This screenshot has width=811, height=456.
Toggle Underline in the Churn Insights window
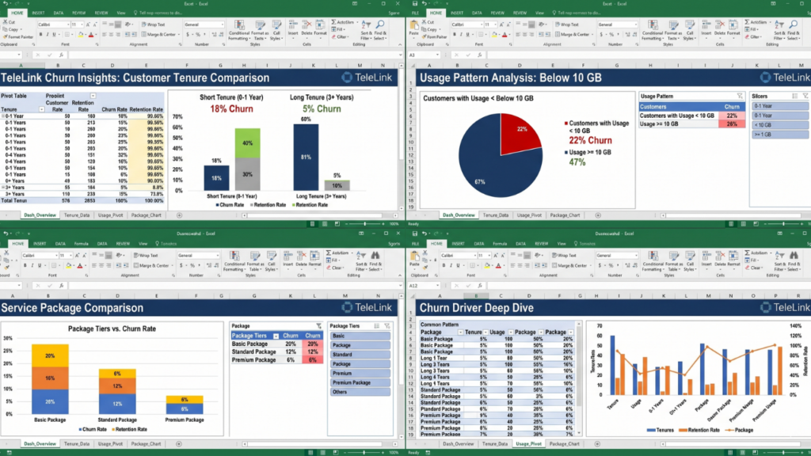pyautogui.click(x=54, y=35)
